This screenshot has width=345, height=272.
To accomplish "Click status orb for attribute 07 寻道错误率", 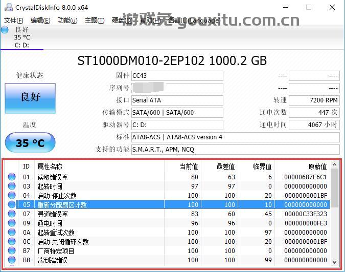I will [x=12, y=214].
